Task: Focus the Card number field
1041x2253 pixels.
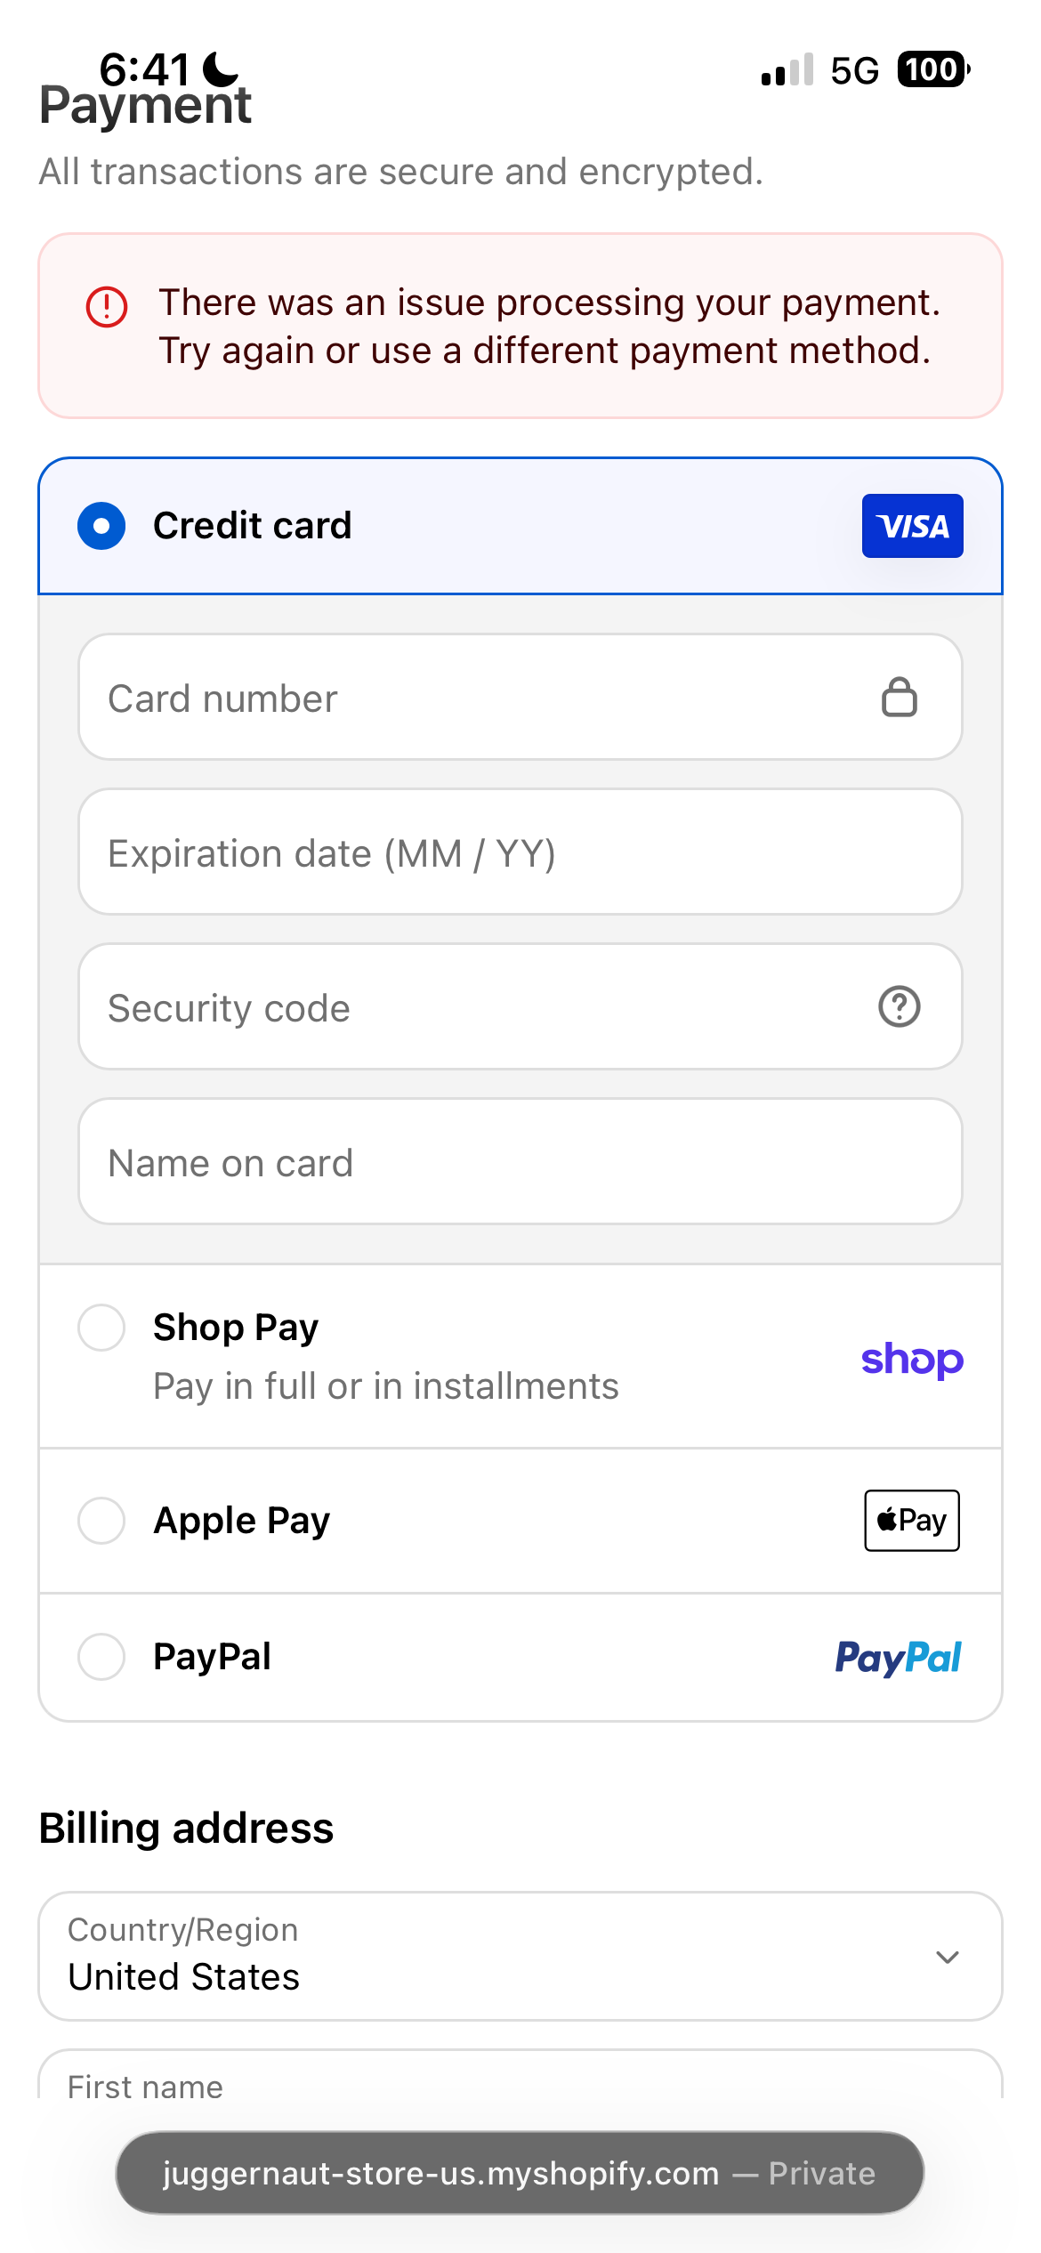Action: (520, 697)
